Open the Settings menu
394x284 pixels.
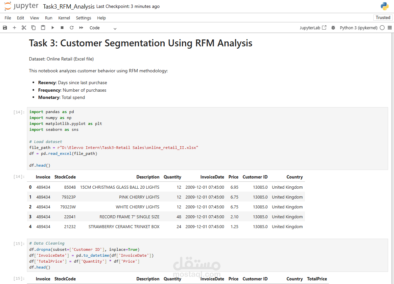tap(83, 18)
